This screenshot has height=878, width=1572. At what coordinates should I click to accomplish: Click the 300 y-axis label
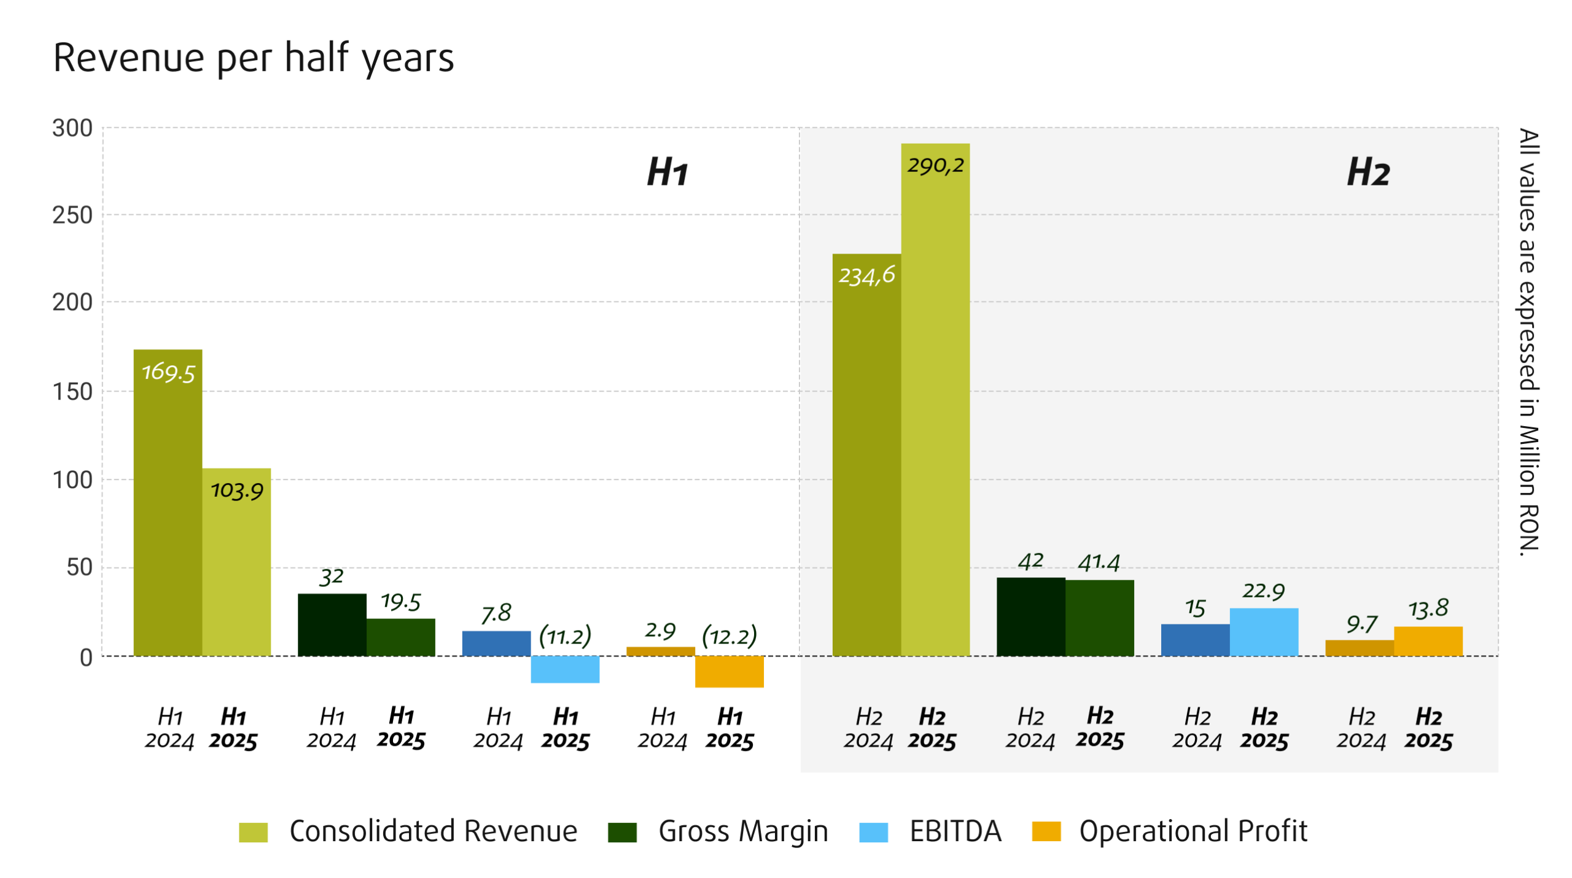click(x=72, y=128)
